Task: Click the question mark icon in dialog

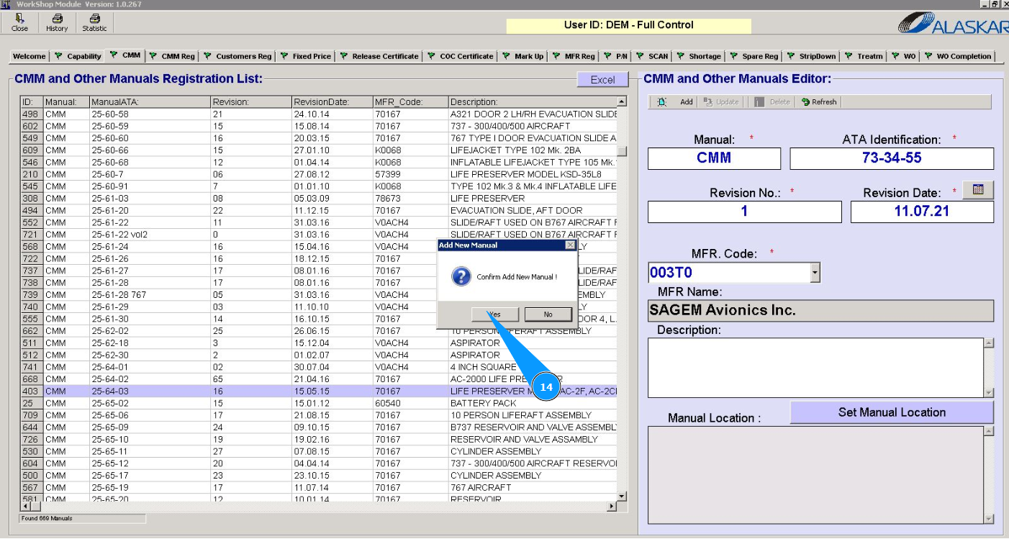Action: [x=461, y=276]
